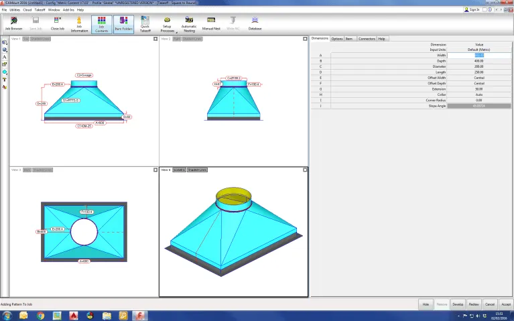The image size is (514, 321).
Task: Click the Accept button
Action: [506, 304]
